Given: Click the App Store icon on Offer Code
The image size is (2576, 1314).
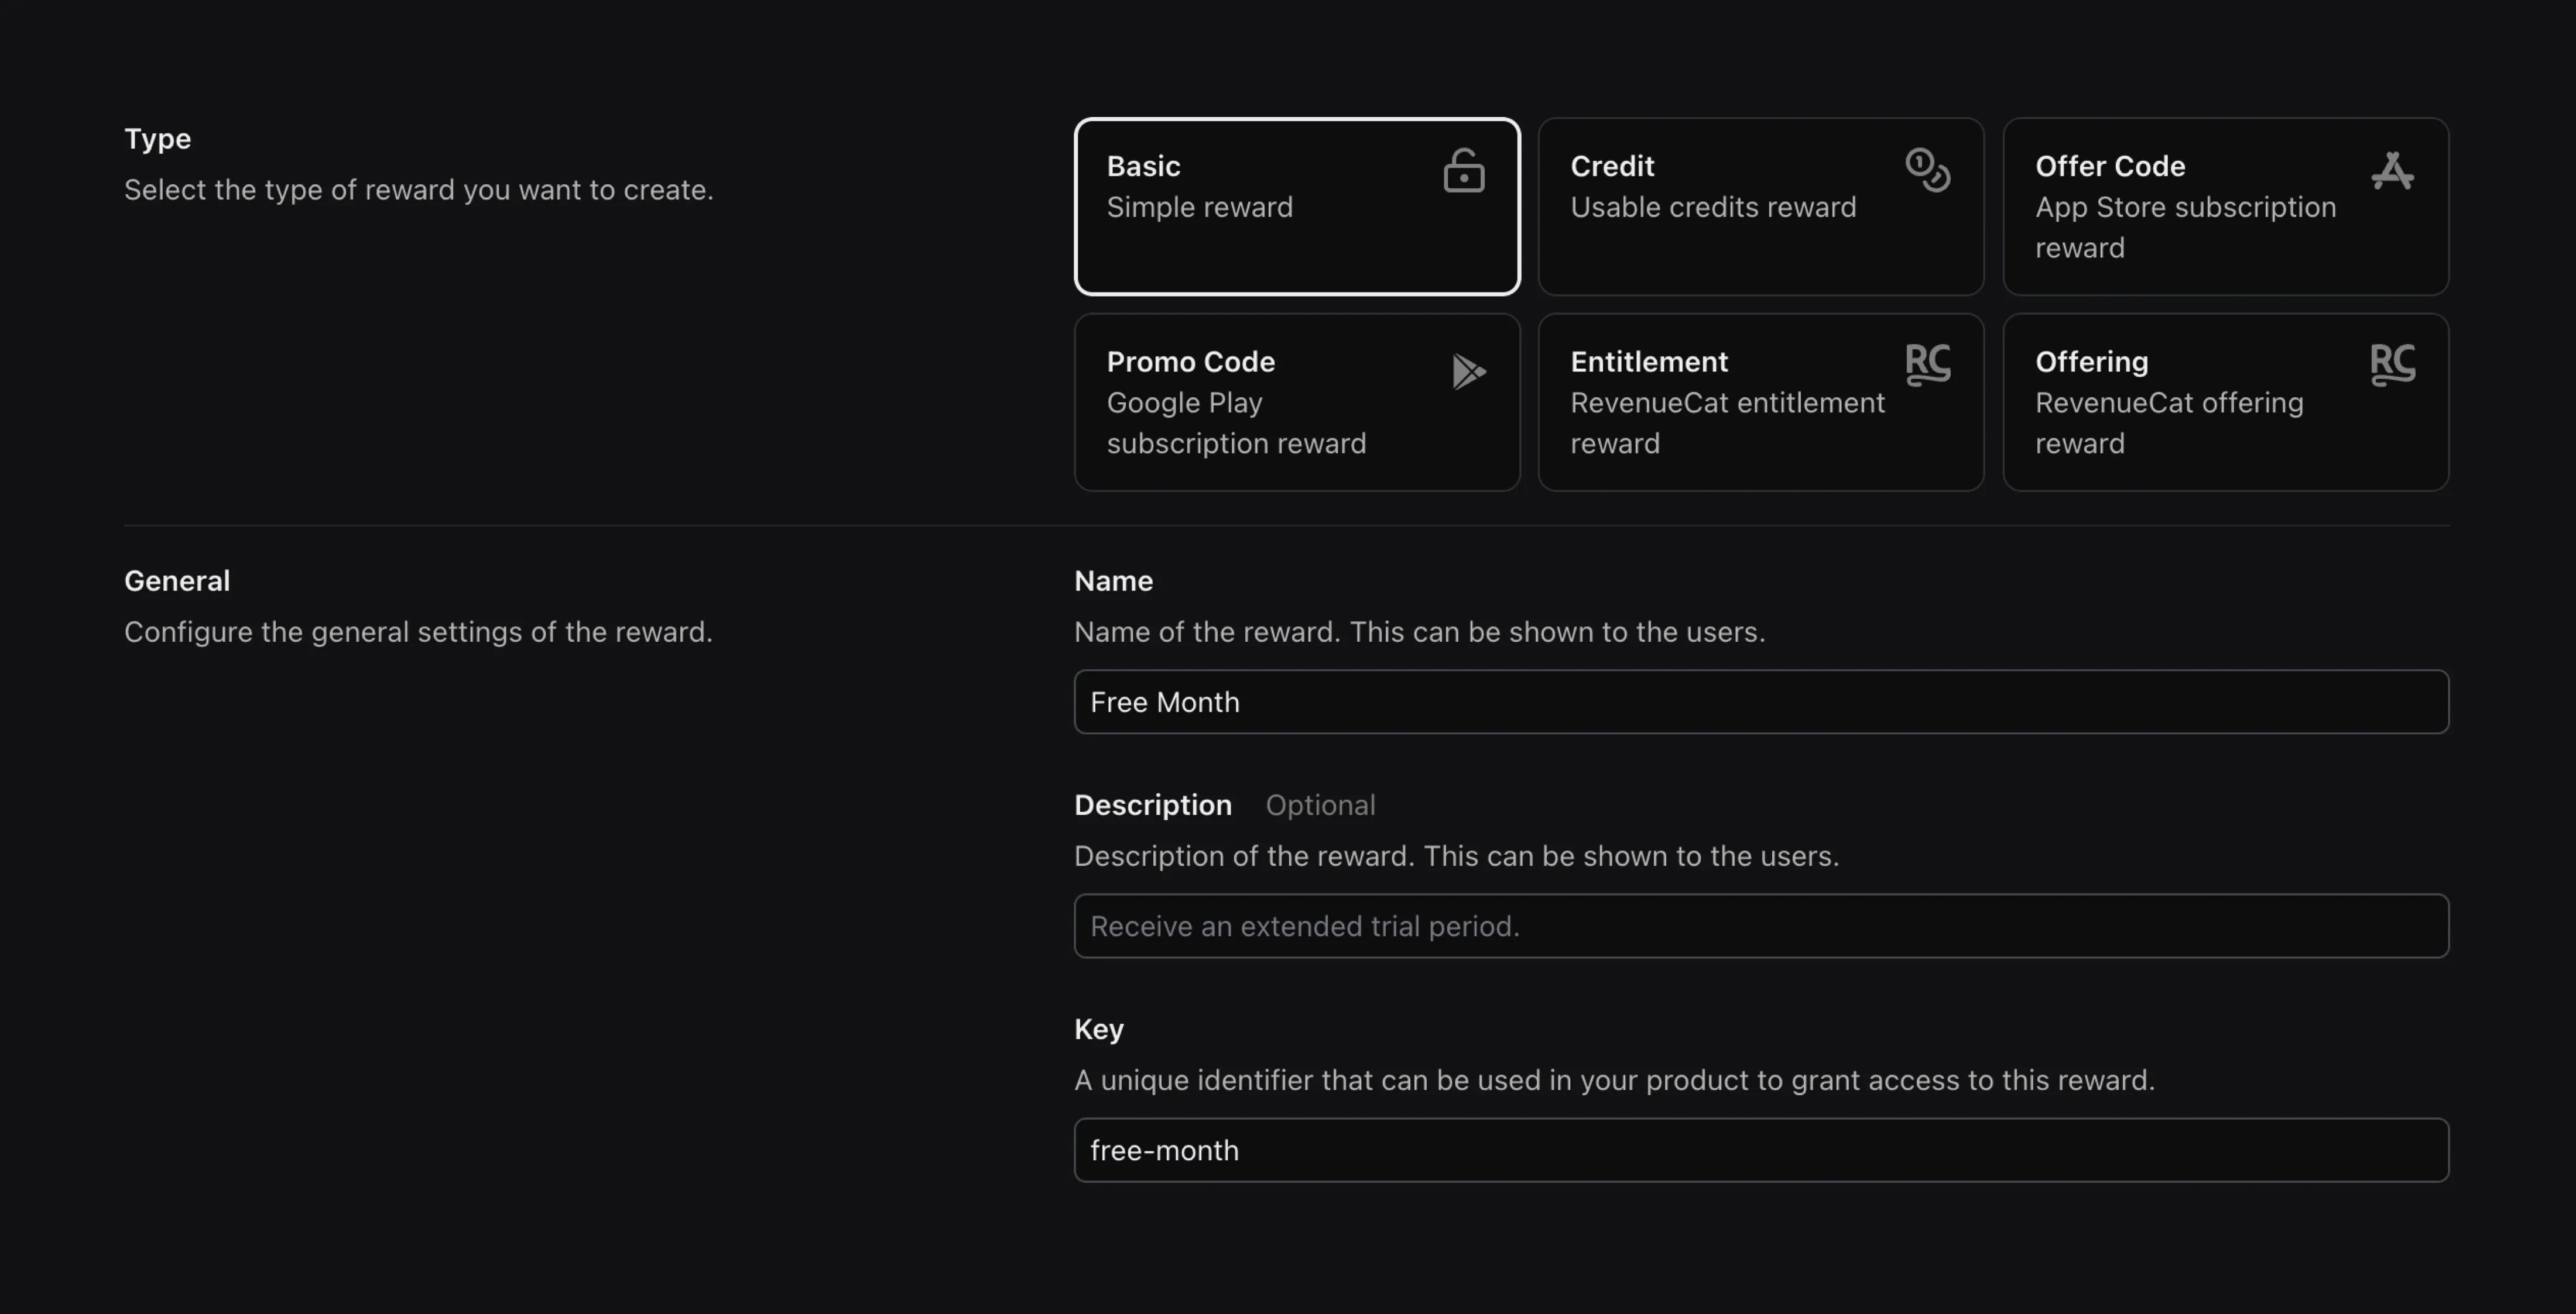Looking at the screenshot, I should pos(2392,170).
